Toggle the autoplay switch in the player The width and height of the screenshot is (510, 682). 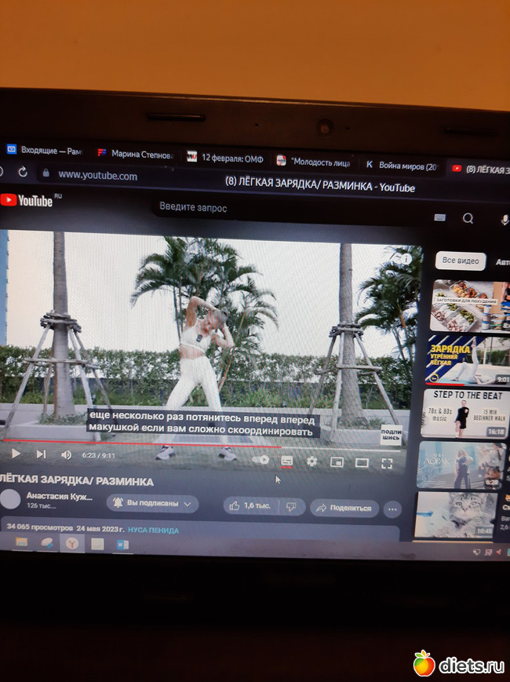(261, 460)
